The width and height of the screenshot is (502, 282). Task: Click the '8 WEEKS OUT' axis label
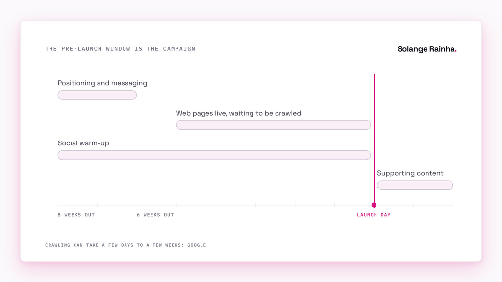76,215
